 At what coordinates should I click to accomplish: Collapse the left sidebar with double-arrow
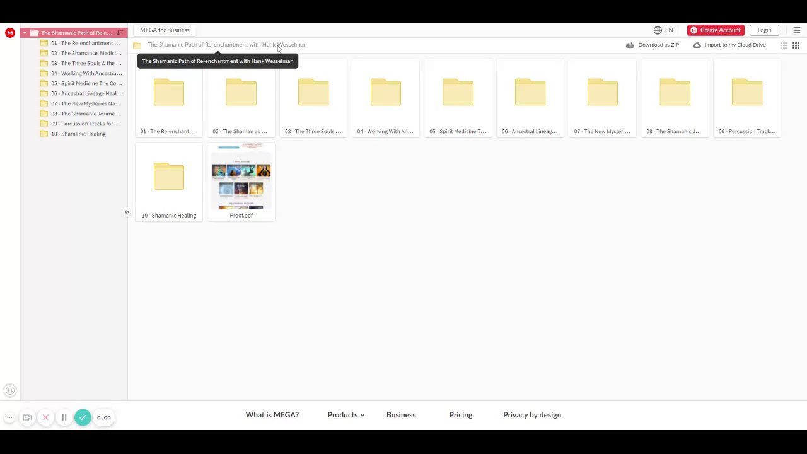(127, 212)
